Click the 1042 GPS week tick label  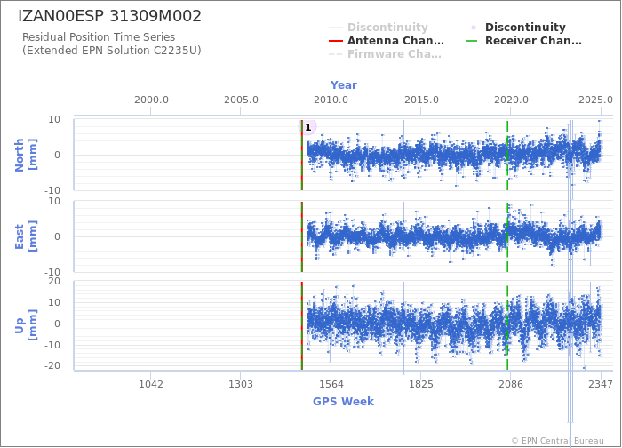click(151, 384)
